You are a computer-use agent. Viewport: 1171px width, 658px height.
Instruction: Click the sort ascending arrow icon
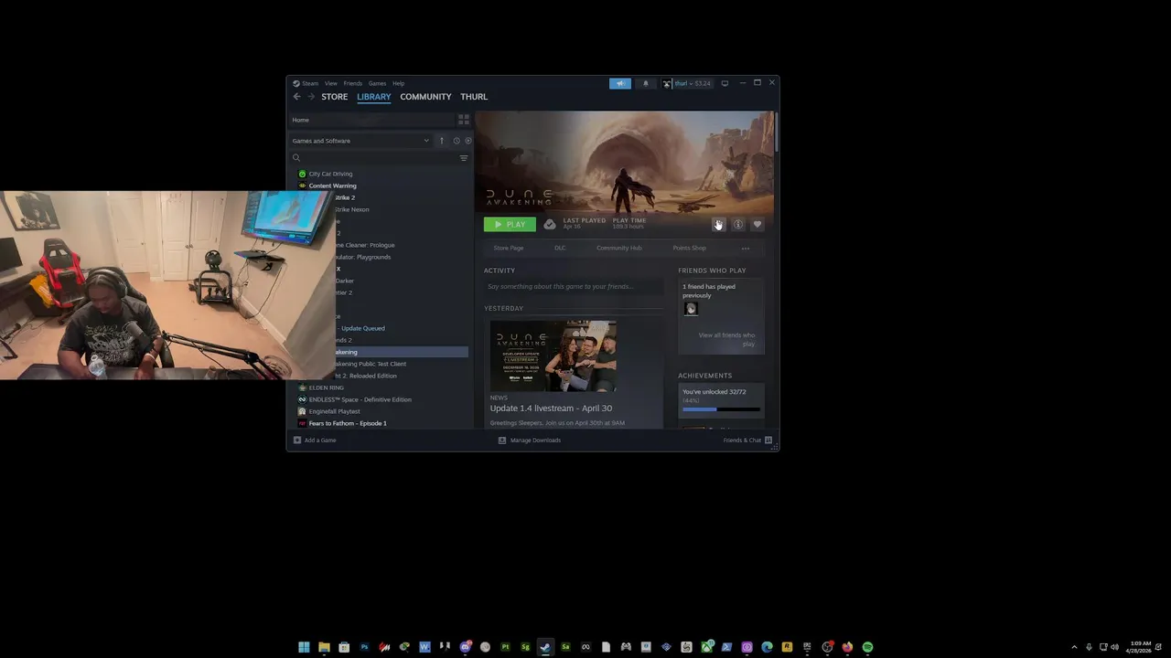pyautogui.click(x=441, y=141)
